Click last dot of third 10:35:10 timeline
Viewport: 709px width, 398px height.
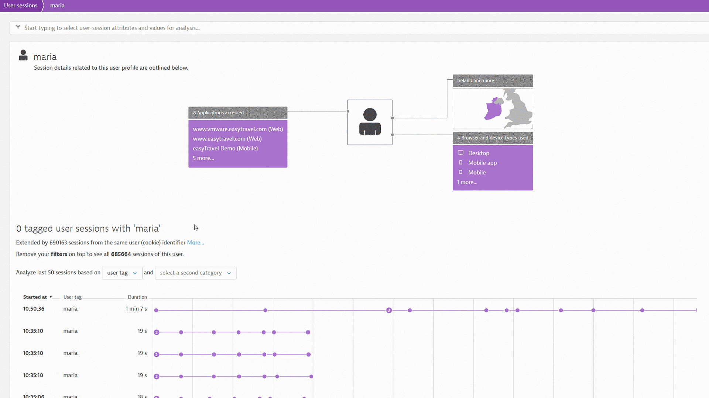tap(311, 377)
